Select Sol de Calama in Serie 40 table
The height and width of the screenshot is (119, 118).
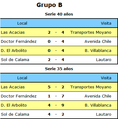pos(15,60)
